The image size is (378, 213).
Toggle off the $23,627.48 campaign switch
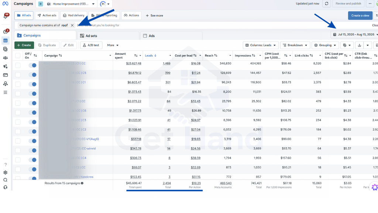pos(32,65)
